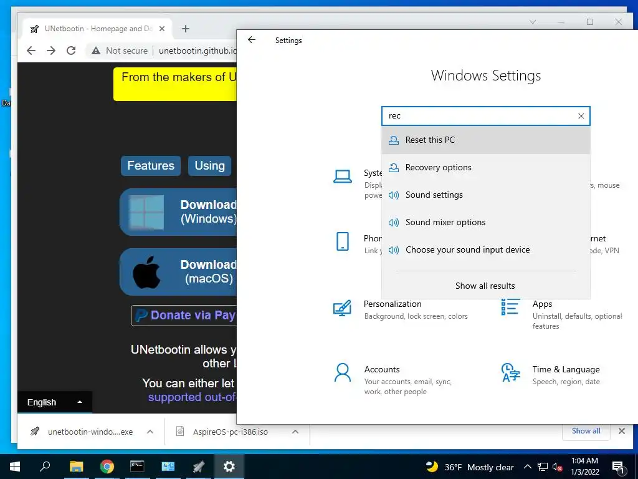Click Show all downloads button
The width and height of the screenshot is (638, 479).
[x=586, y=431]
